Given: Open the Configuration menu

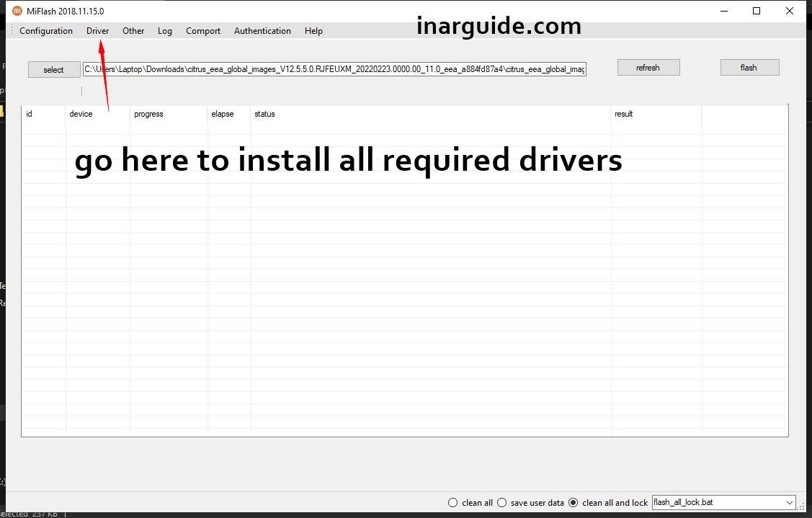Looking at the screenshot, I should [x=46, y=30].
